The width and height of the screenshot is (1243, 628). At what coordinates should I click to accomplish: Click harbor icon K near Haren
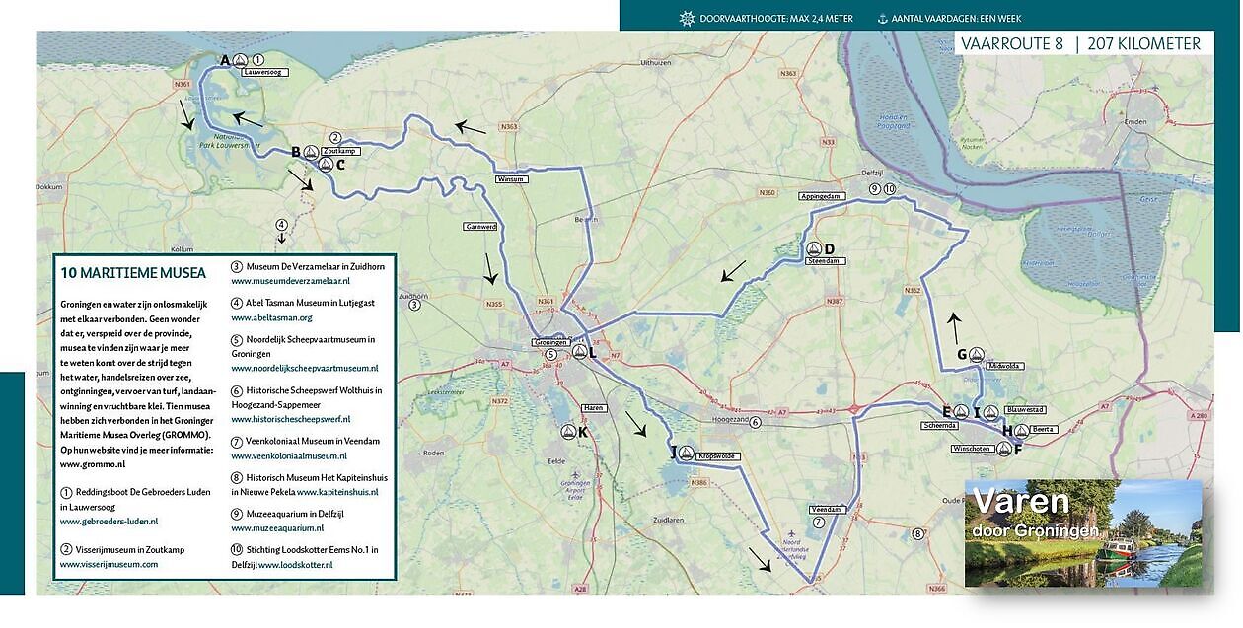tap(568, 432)
